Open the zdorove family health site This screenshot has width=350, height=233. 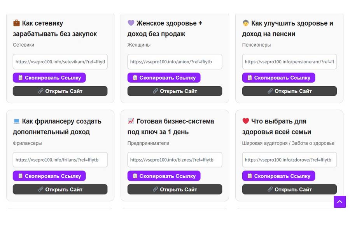[x=289, y=190]
